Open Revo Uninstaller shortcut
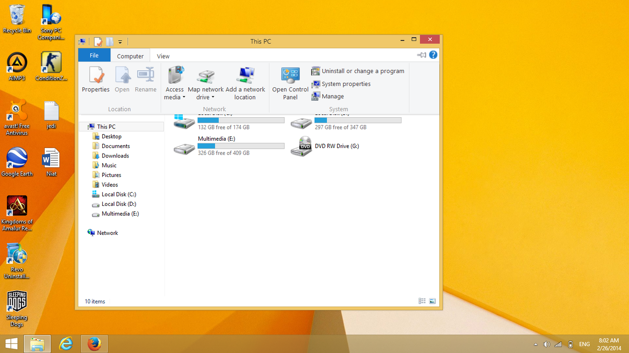629x353 pixels. coord(17,261)
